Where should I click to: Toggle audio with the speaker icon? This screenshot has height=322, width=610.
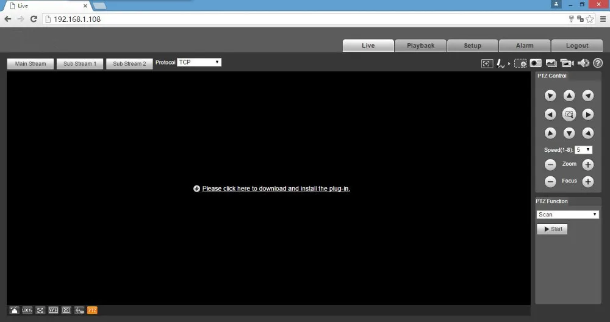point(583,63)
